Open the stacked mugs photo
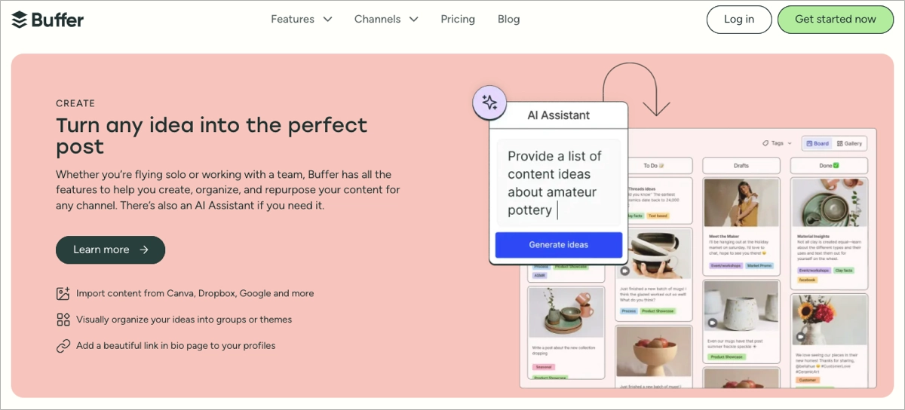 point(654,253)
